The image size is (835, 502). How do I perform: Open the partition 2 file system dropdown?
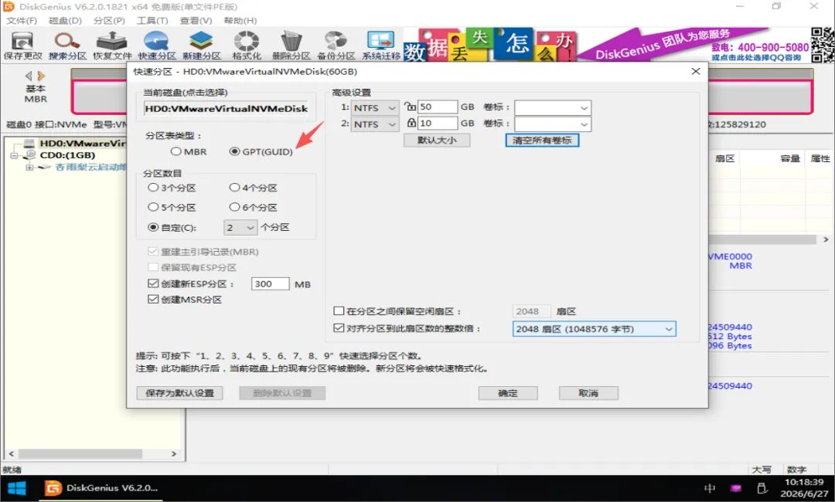pos(375,124)
